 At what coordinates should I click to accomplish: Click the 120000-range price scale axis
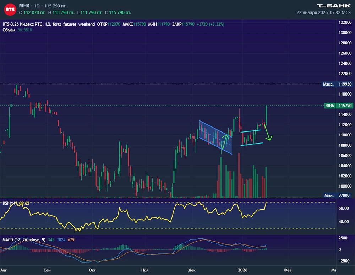click(x=345, y=109)
